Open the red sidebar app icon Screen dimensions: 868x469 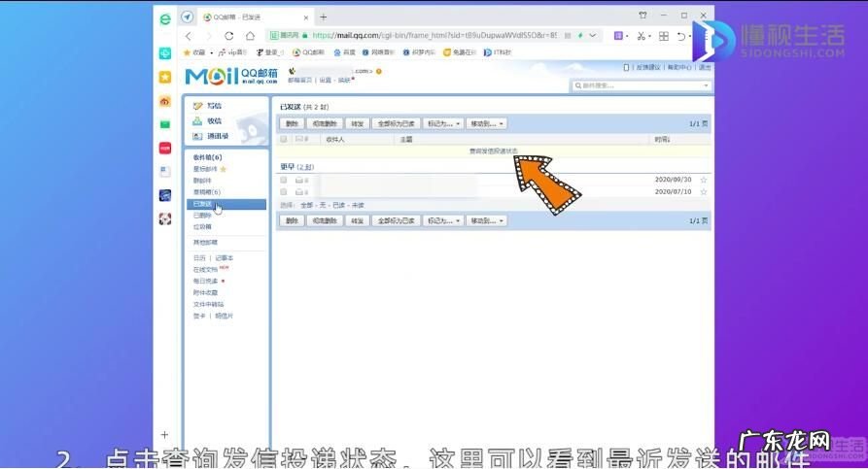coord(165,149)
